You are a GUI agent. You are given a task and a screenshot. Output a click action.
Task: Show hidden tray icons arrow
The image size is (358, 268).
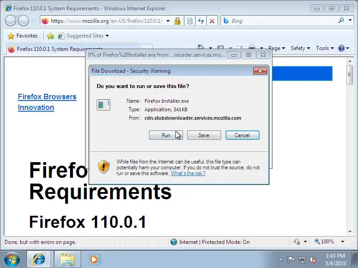tap(280, 260)
